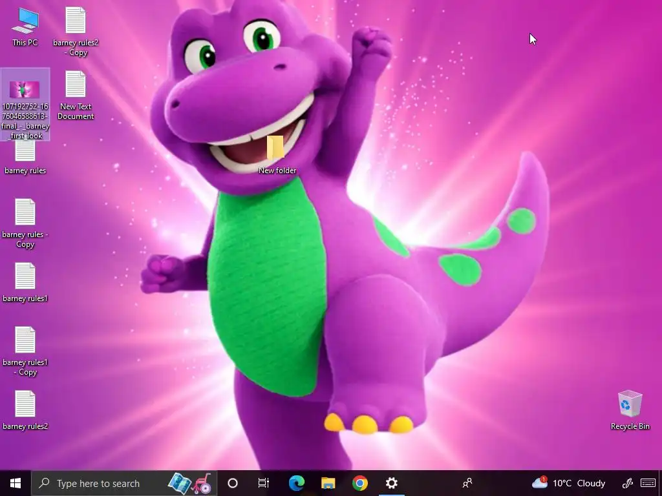Image resolution: width=662 pixels, height=496 pixels.
Task: Open Windows Ink Workspace pen icon
Action: (627, 483)
